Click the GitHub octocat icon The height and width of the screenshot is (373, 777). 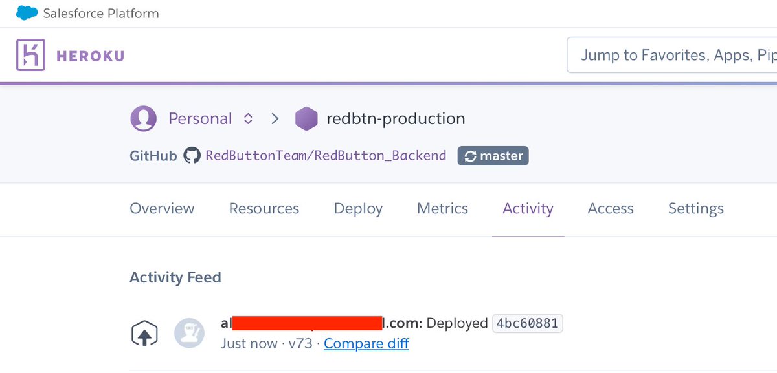tap(192, 156)
